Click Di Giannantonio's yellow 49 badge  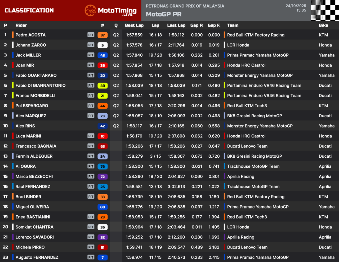(x=102, y=86)
